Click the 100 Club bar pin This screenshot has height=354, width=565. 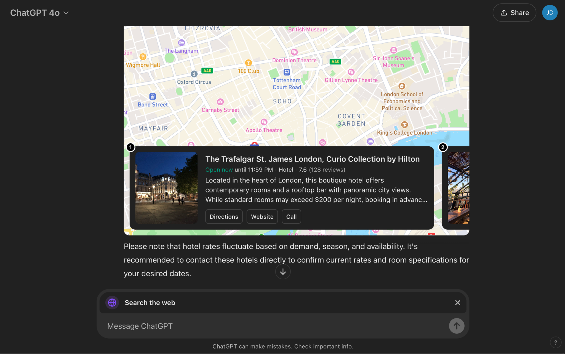249,63
